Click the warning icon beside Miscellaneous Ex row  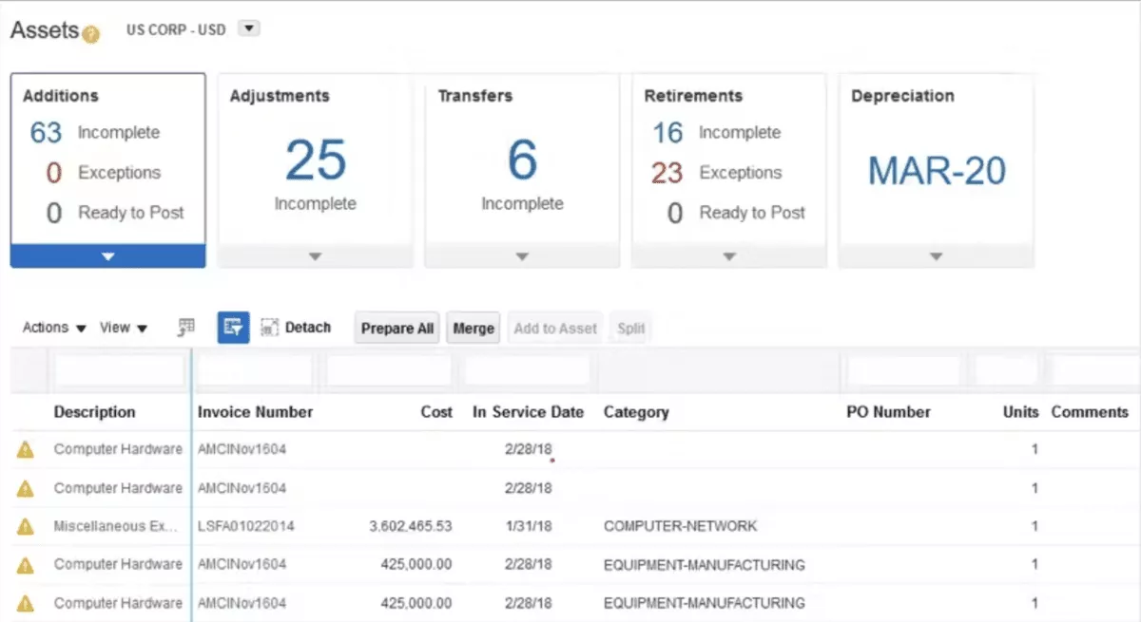tap(26, 525)
